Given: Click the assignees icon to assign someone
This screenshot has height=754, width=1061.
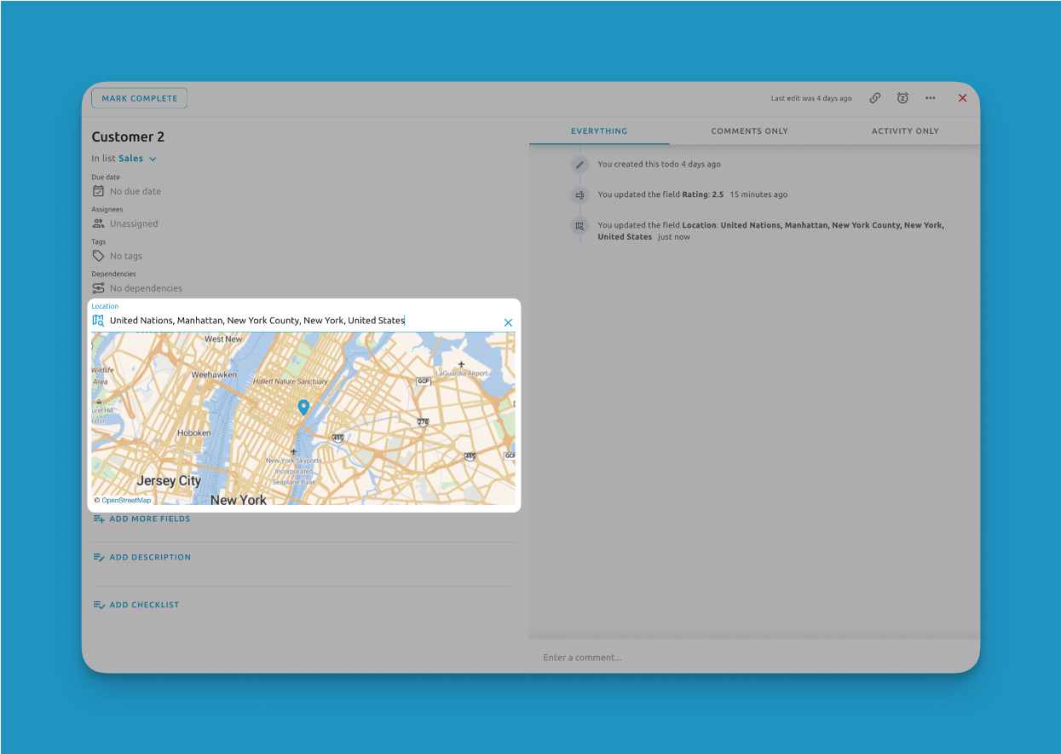Looking at the screenshot, I should (98, 223).
